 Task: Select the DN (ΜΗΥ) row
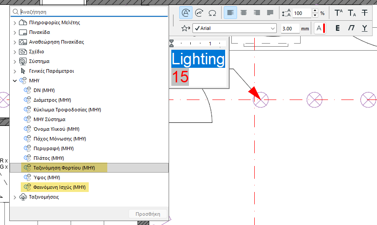89,90
